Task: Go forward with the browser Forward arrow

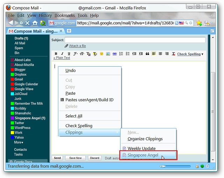Action: click(x=16, y=23)
